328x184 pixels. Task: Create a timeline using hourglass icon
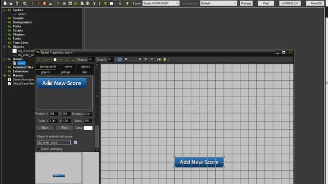tap(100, 4)
